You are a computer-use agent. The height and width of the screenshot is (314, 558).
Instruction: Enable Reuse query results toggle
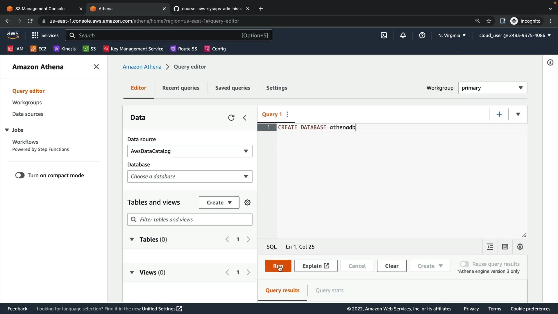pos(464,264)
